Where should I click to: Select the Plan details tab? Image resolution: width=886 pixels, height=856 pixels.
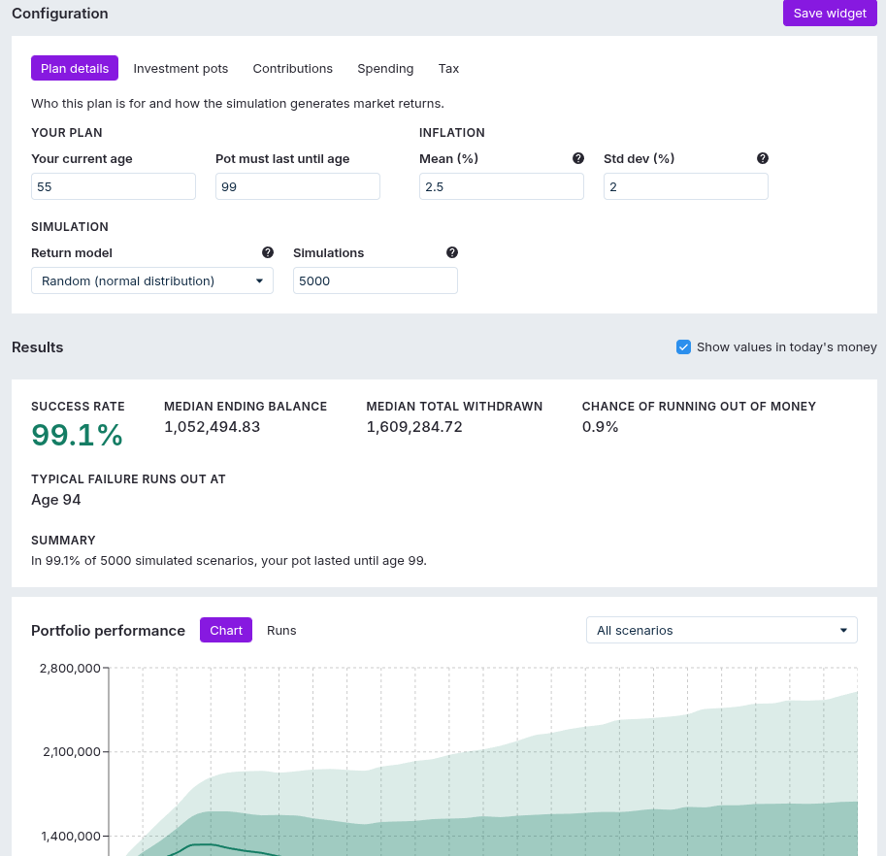pyautogui.click(x=75, y=68)
